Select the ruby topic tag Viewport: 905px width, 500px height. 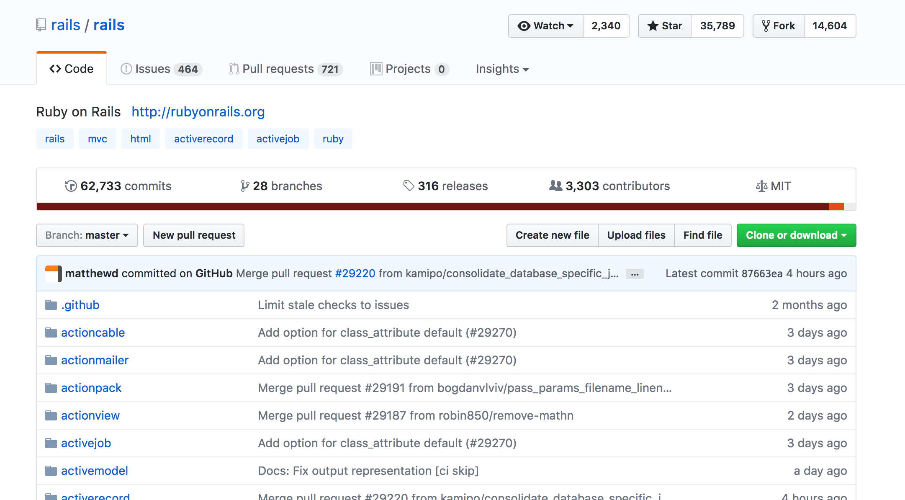(x=333, y=139)
